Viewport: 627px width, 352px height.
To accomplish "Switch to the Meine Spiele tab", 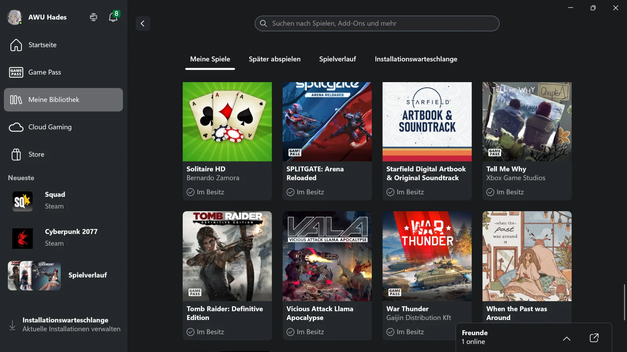I will pos(210,59).
